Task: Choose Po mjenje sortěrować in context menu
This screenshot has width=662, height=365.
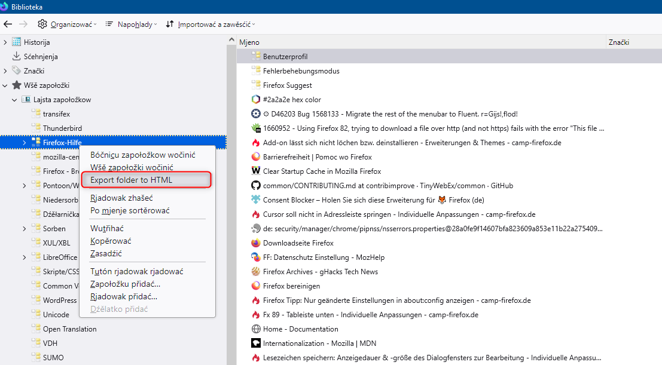Action: click(x=130, y=210)
